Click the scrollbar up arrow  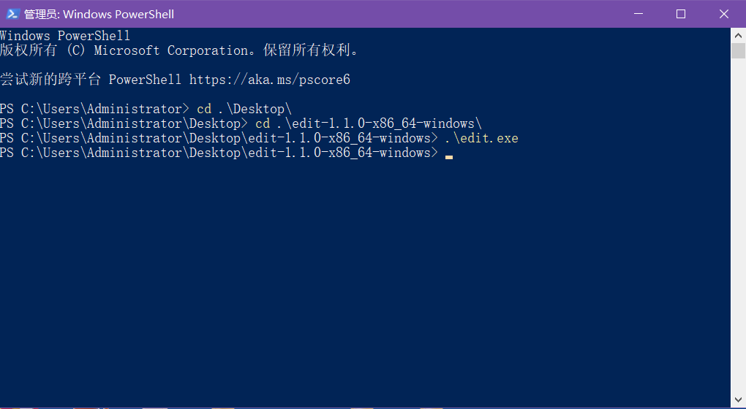(738, 35)
